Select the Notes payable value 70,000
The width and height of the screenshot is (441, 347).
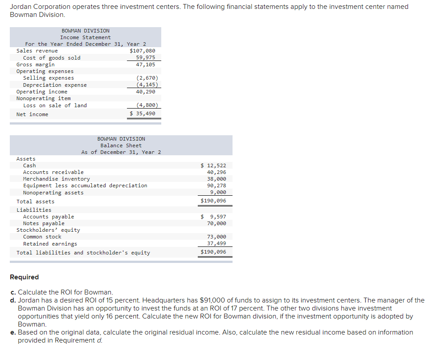click(216, 223)
